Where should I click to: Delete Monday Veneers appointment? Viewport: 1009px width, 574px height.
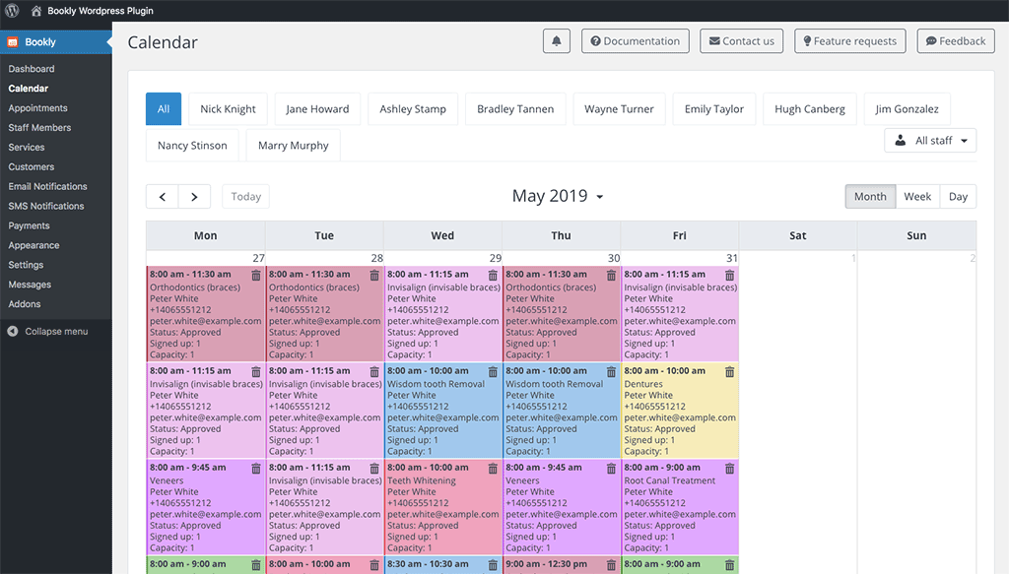(x=256, y=469)
